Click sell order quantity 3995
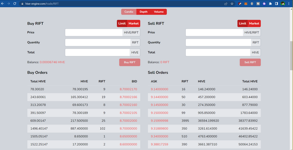This screenshot has width=293, height=150. [185, 121]
